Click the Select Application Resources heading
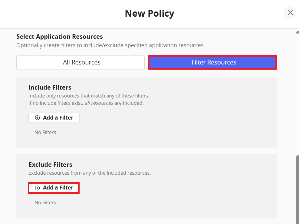The width and height of the screenshot is (299, 224). click(x=60, y=36)
